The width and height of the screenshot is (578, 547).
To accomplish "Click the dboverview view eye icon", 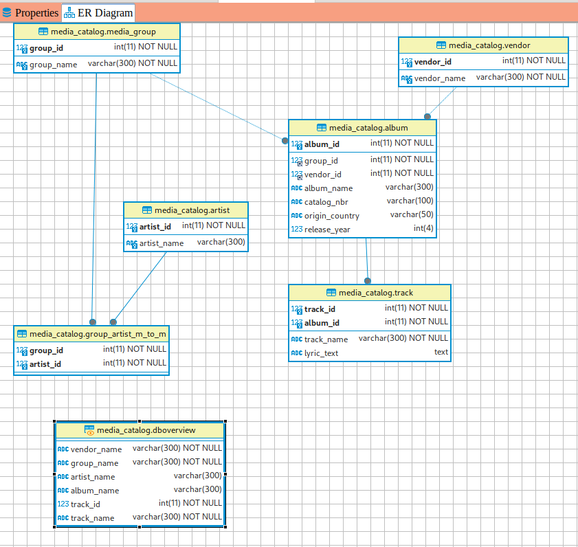I will [89, 430].
